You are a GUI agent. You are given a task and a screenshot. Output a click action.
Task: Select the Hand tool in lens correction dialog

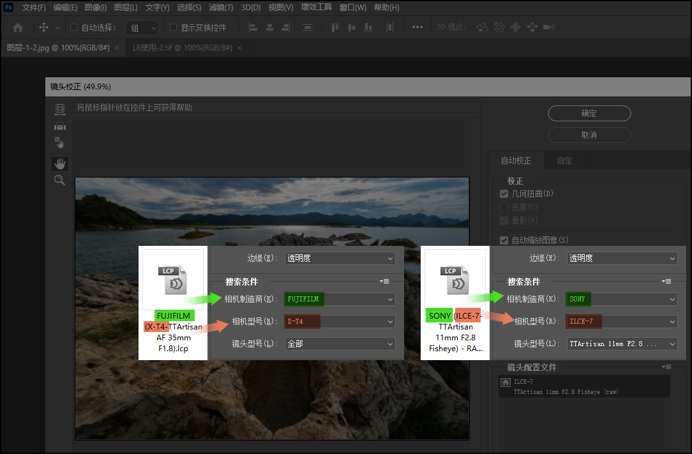[x=59, y=163]
